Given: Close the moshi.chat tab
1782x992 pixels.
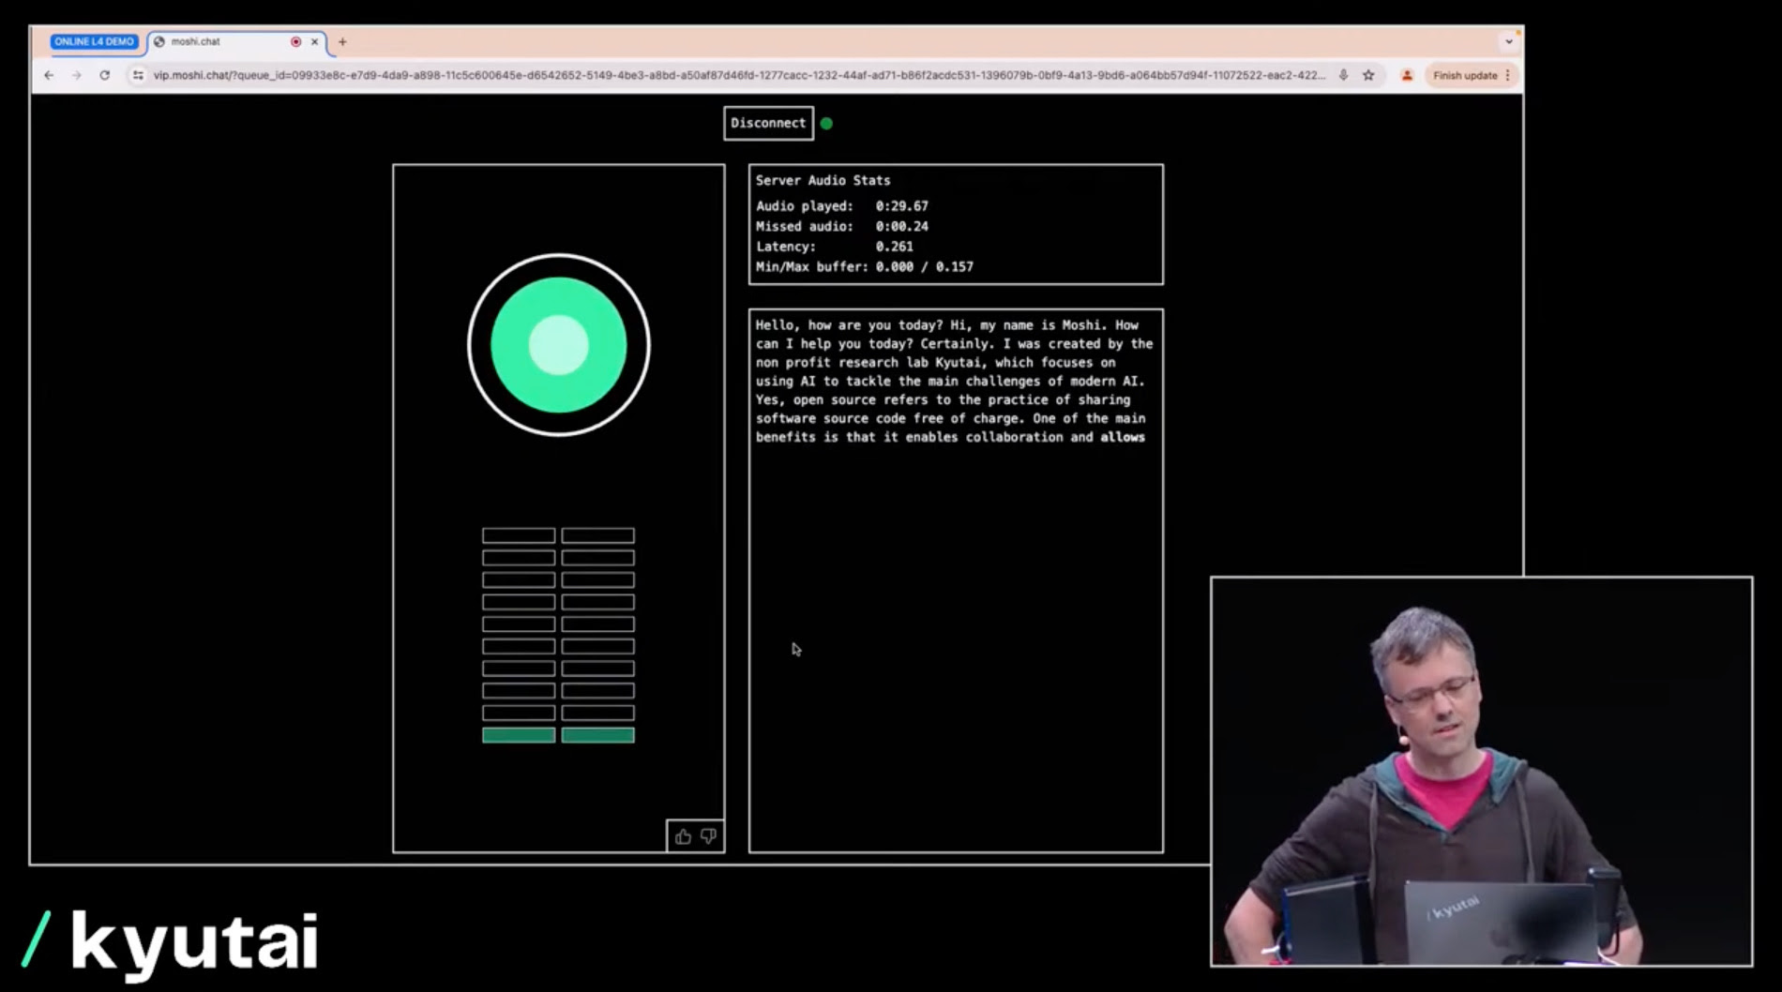Looking at the screenshot, I should click(x=314, y=41).
